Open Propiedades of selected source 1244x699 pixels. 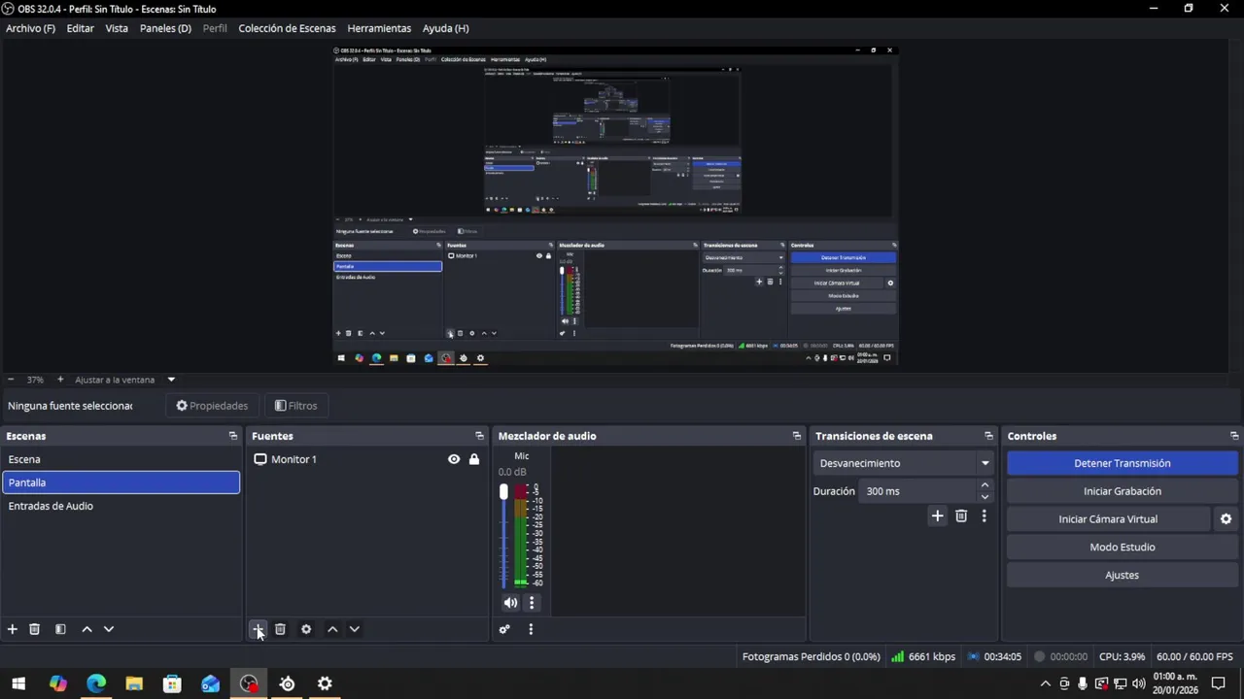[x=211, y=406]
